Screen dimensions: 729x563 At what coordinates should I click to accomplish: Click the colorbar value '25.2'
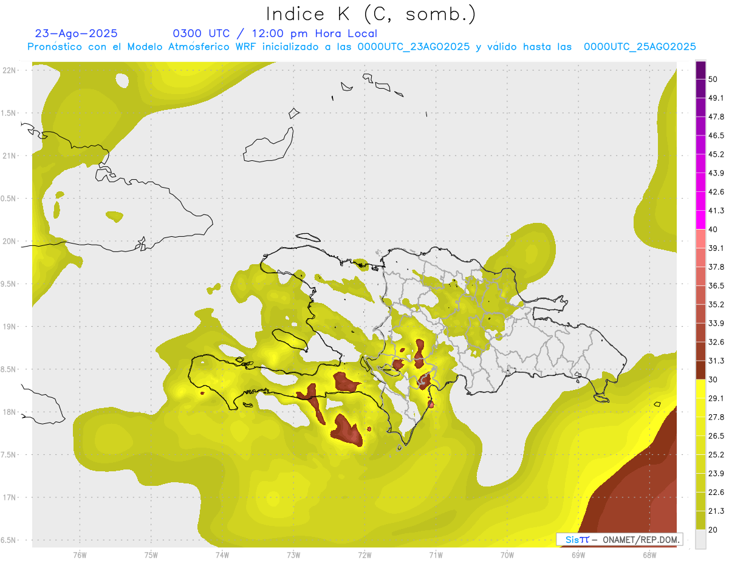(716, 454)
